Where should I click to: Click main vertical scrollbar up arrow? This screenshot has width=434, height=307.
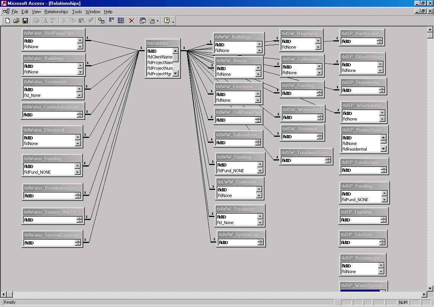click(x=430, y=29)
